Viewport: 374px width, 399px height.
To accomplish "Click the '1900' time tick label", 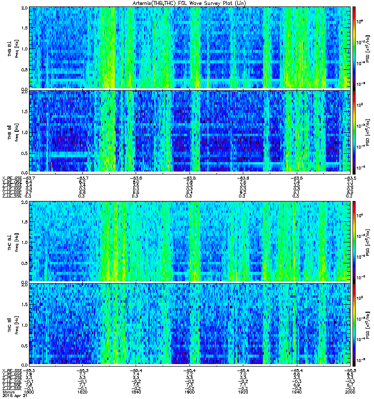I will [x=189, y=392].
